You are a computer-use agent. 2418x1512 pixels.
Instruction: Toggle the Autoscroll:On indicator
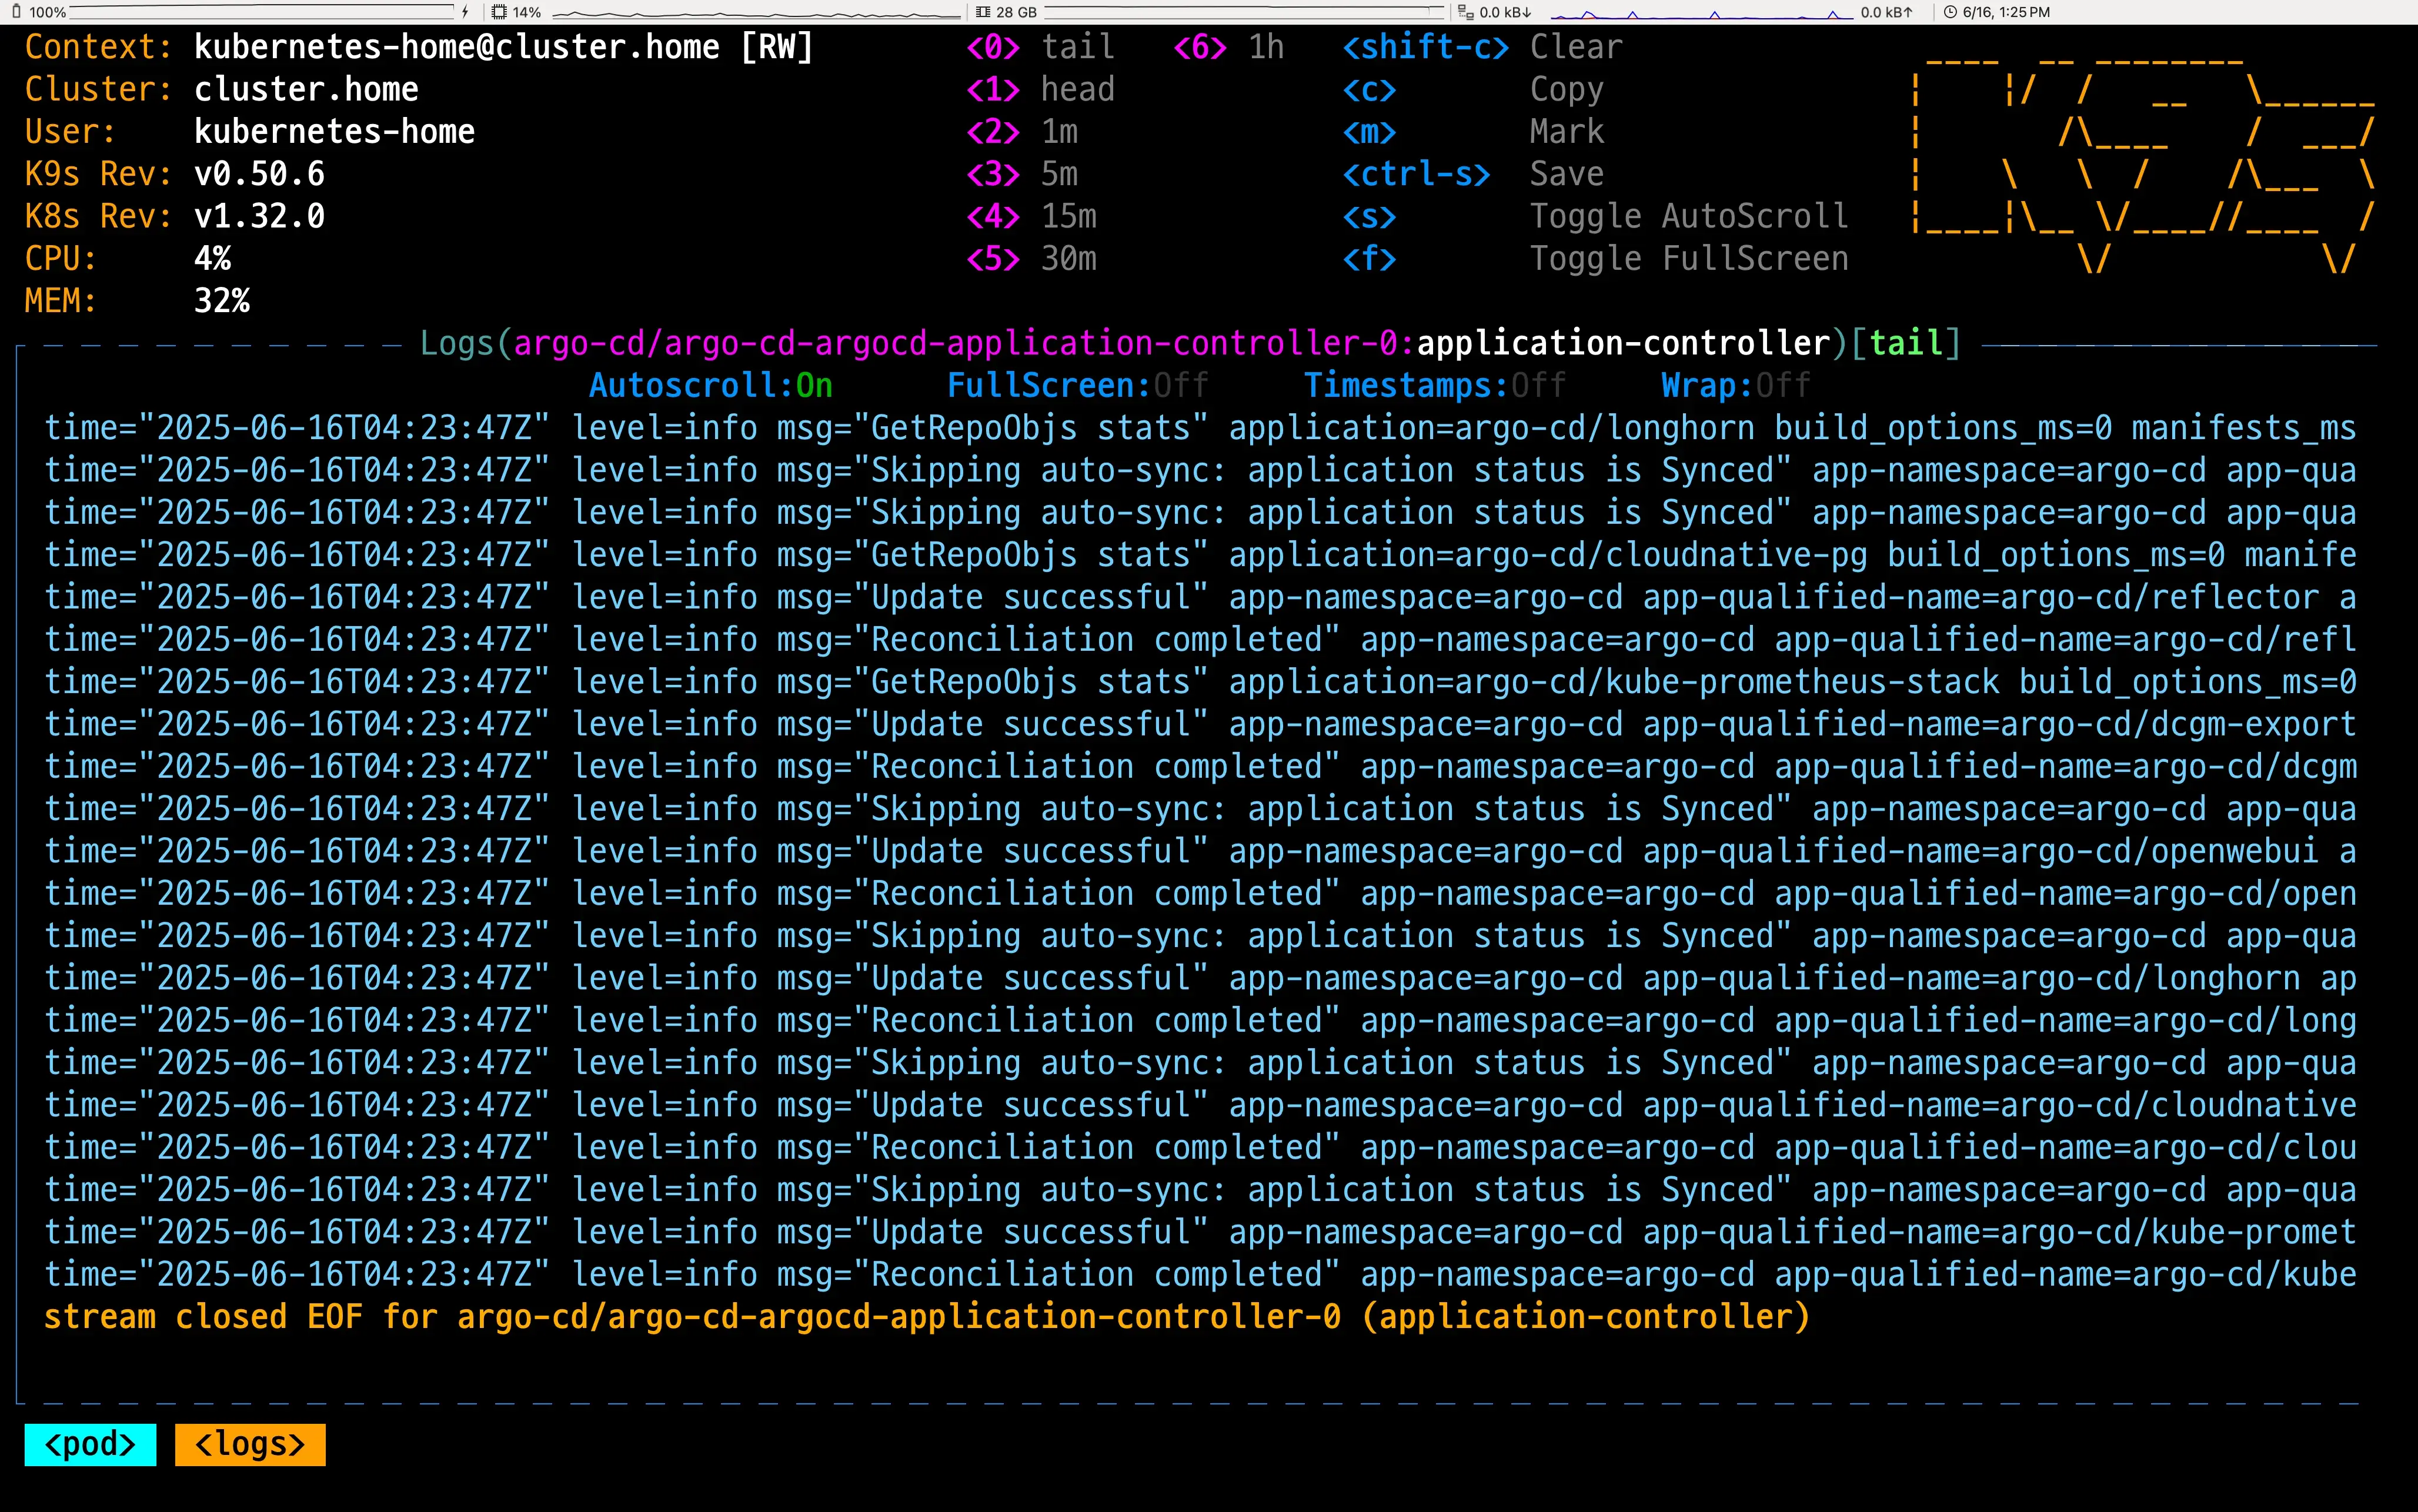[710, 386]
